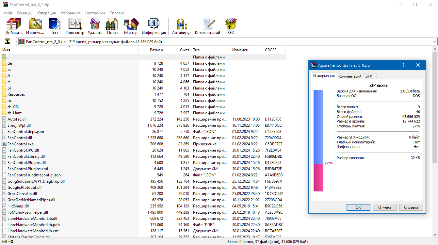
Task: Confirm dialog with OK button
Action: (x=358, y=207)
